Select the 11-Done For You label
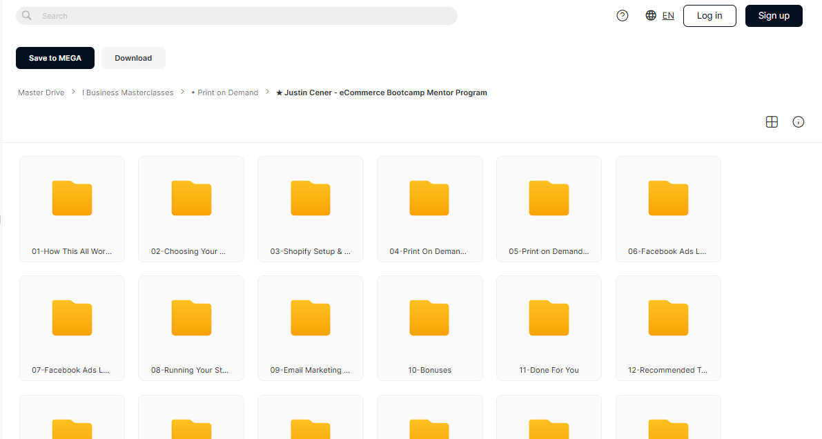Viewport: 822px width, 439px height. point(549,370)
